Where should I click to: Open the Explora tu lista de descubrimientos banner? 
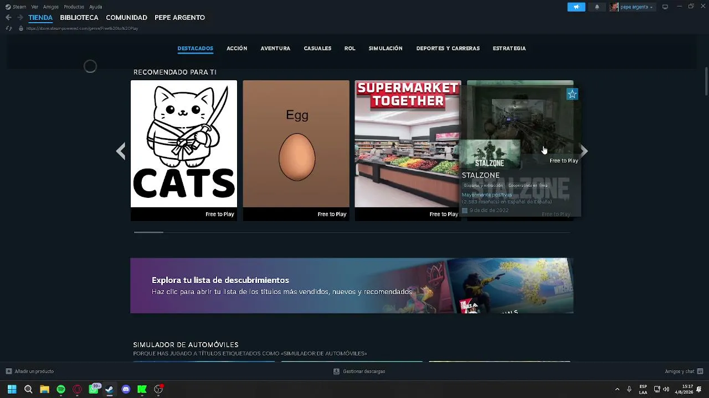(x=352, y=286)
